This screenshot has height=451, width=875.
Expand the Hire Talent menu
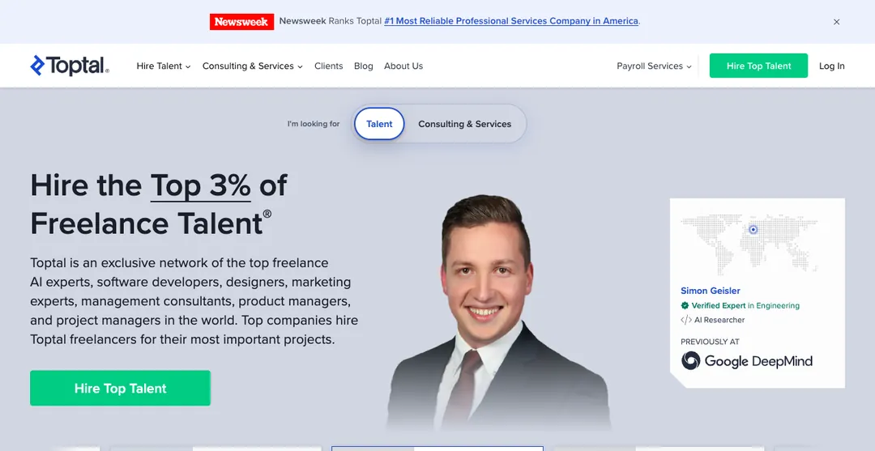tap(164, 66)
